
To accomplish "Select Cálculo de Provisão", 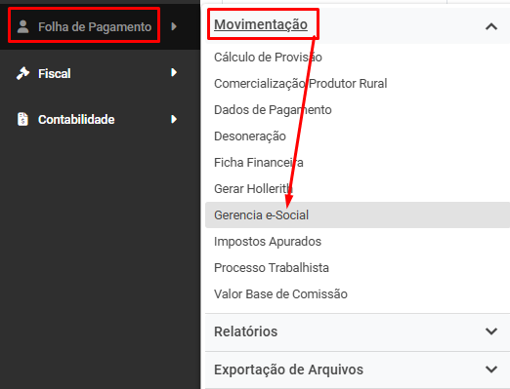I will click(268, 58).
